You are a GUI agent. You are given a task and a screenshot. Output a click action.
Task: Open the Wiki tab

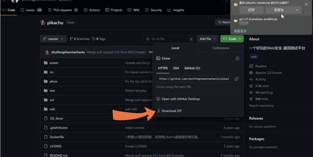(x=134, y=10)
